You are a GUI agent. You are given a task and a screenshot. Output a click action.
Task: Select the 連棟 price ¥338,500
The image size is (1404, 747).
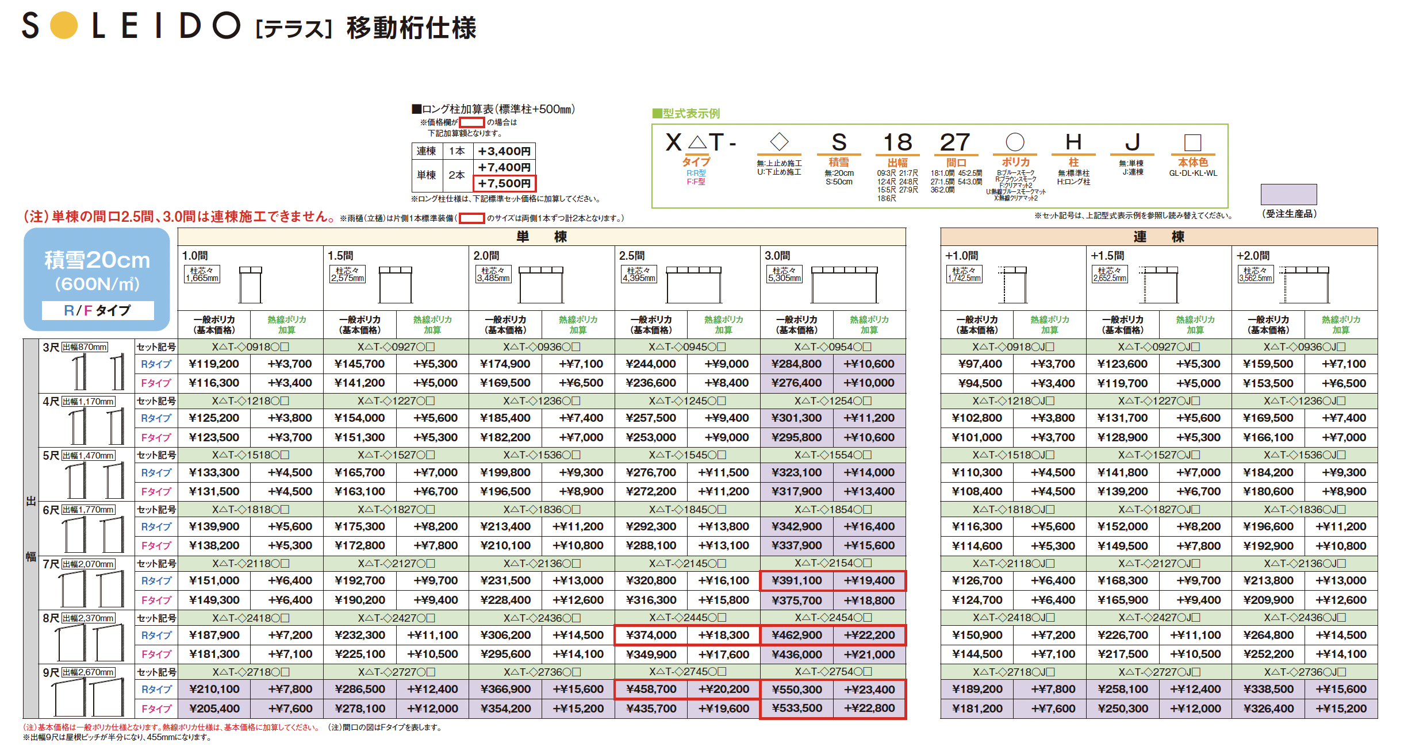1268,689
